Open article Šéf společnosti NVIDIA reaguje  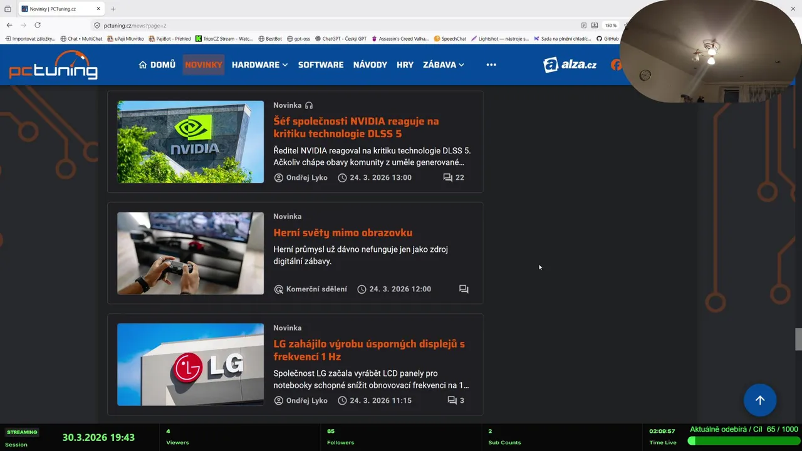point(356,127)
